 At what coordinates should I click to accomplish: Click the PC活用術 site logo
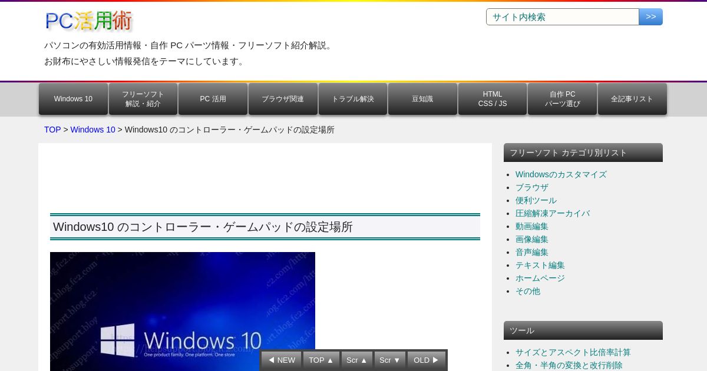coord(88,21)
